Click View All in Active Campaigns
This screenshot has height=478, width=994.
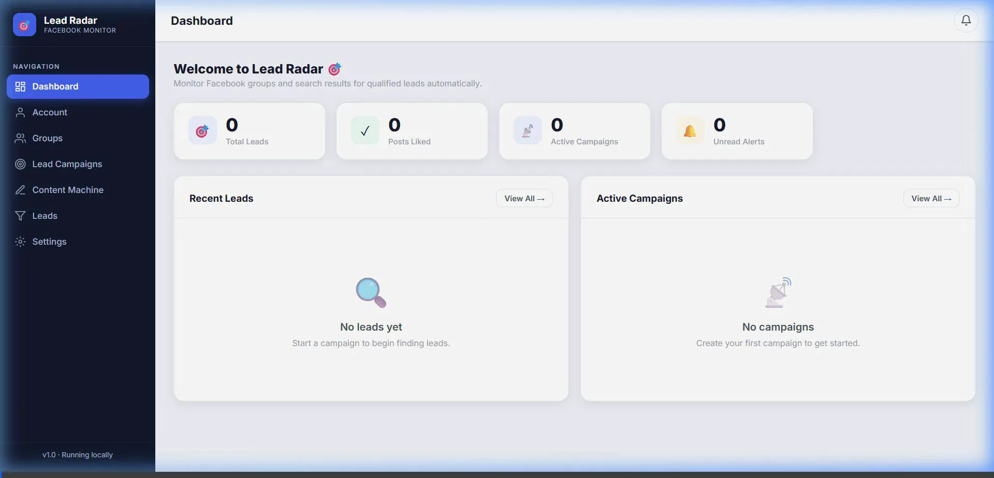click(x=931, y=199)
